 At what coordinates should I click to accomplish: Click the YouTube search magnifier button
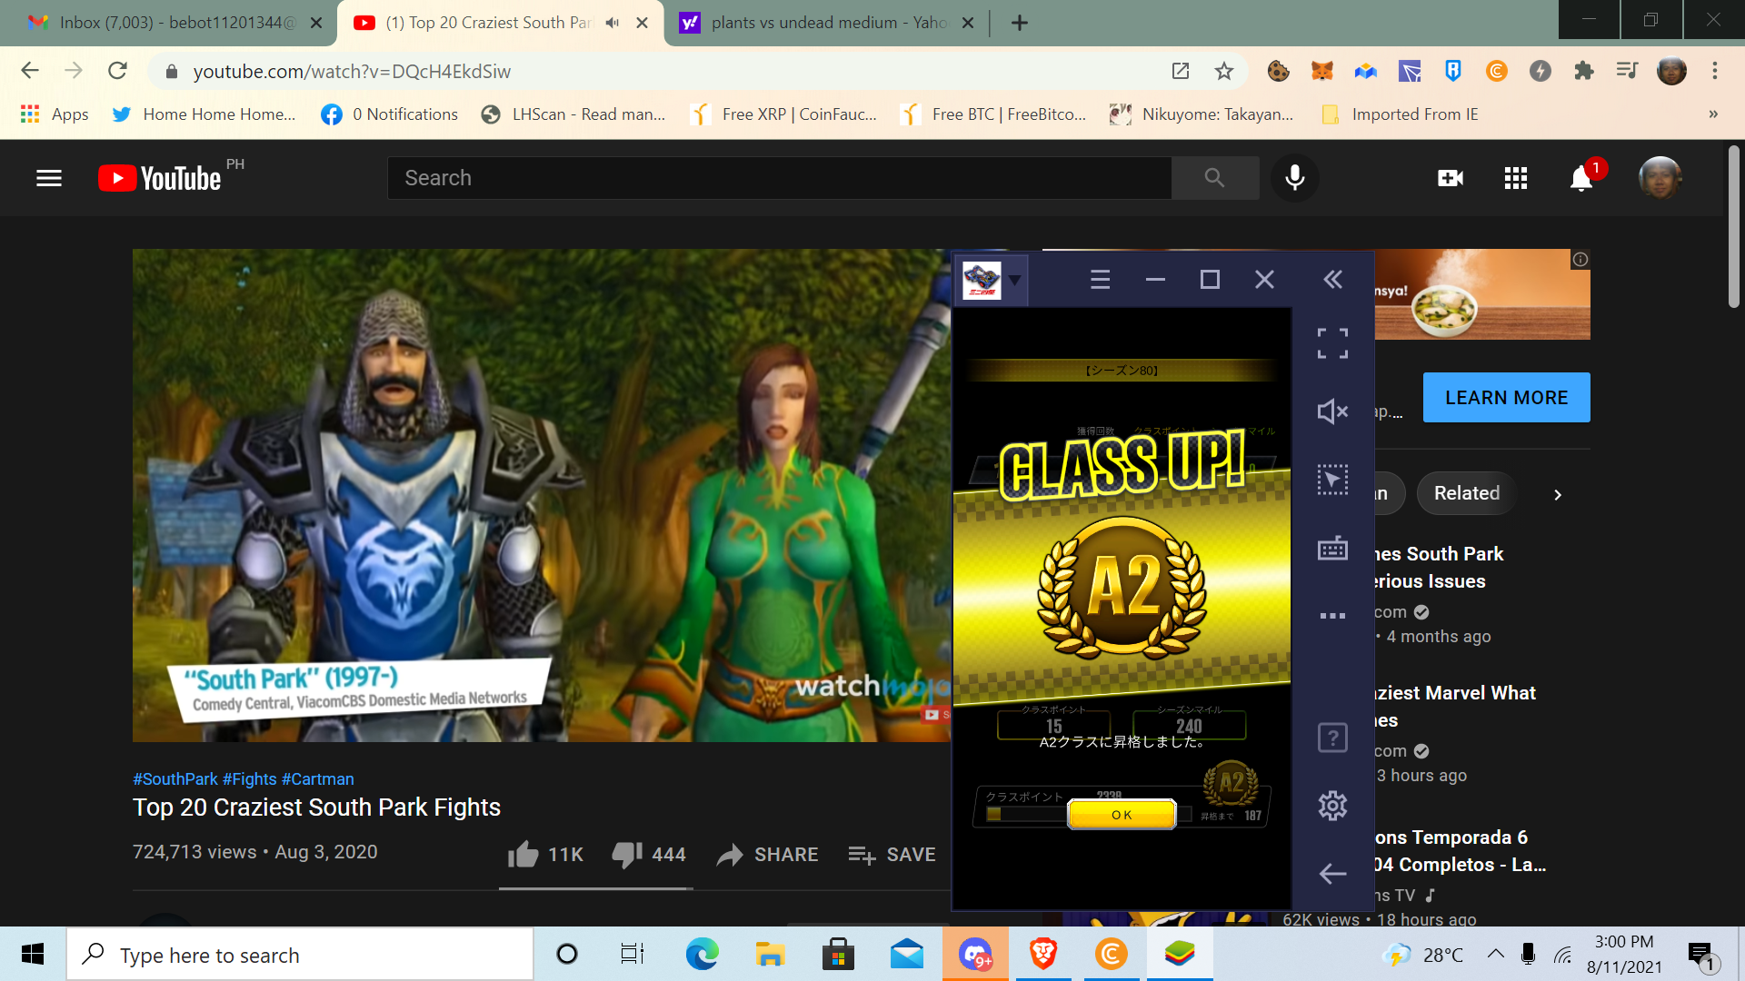pyautogui.click(x=1215, y=178)
